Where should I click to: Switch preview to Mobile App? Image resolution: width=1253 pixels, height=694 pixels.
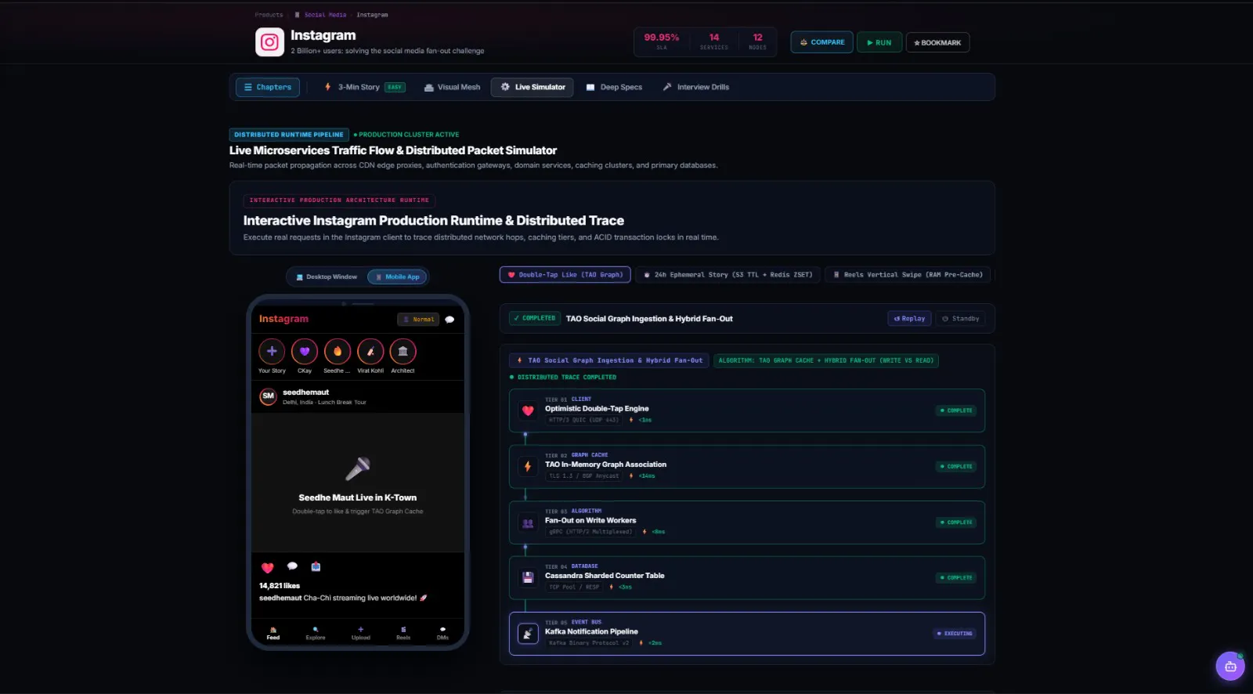click(397, 277)
